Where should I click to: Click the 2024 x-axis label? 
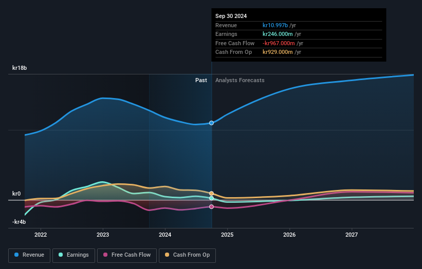165,235
